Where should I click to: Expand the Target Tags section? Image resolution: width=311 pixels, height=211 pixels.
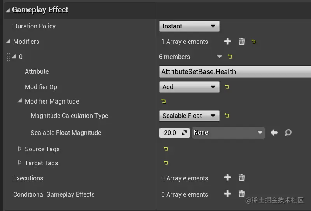(x=20, y=163)
